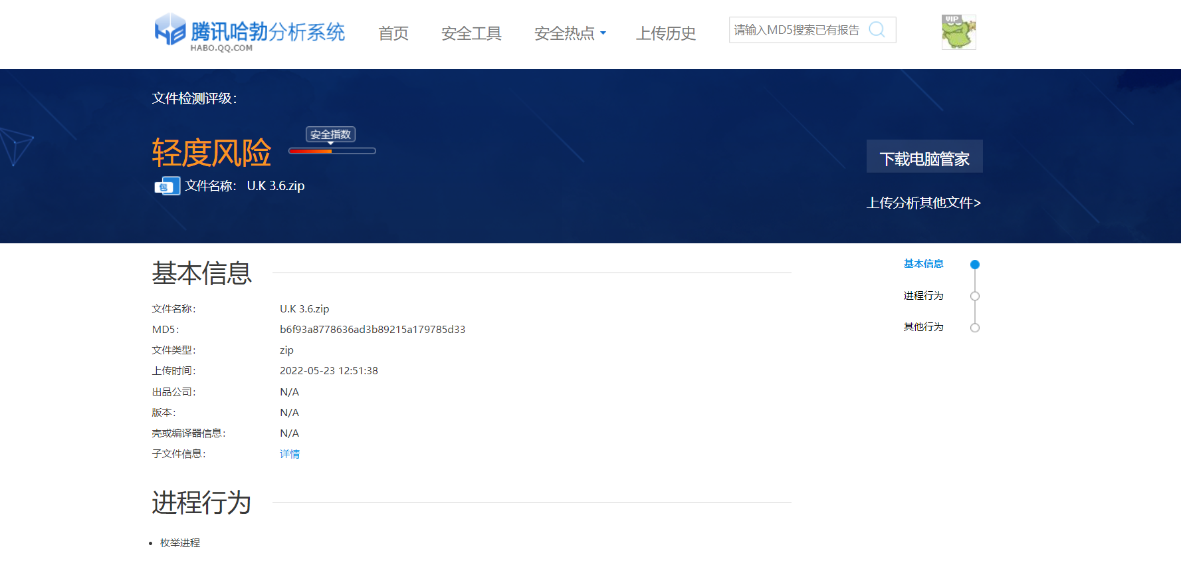The height and width of the screenshot is (573, 1181).
Task: Click the blue 基本信息 timeline dot
Action: point(975,265)
